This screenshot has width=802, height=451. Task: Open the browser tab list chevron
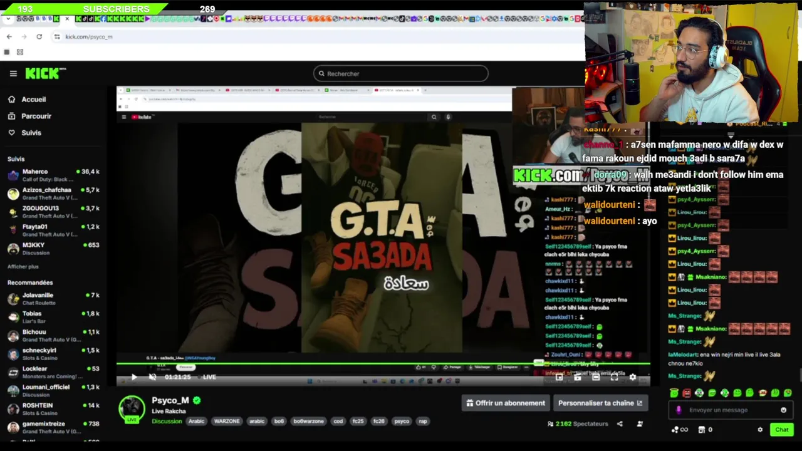pos(8,19)
